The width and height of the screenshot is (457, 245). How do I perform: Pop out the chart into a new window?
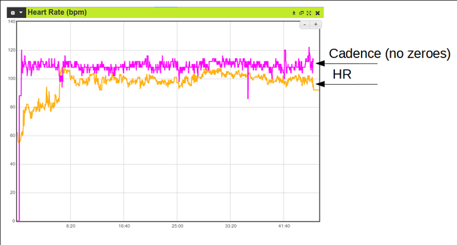tap(302, 13)
